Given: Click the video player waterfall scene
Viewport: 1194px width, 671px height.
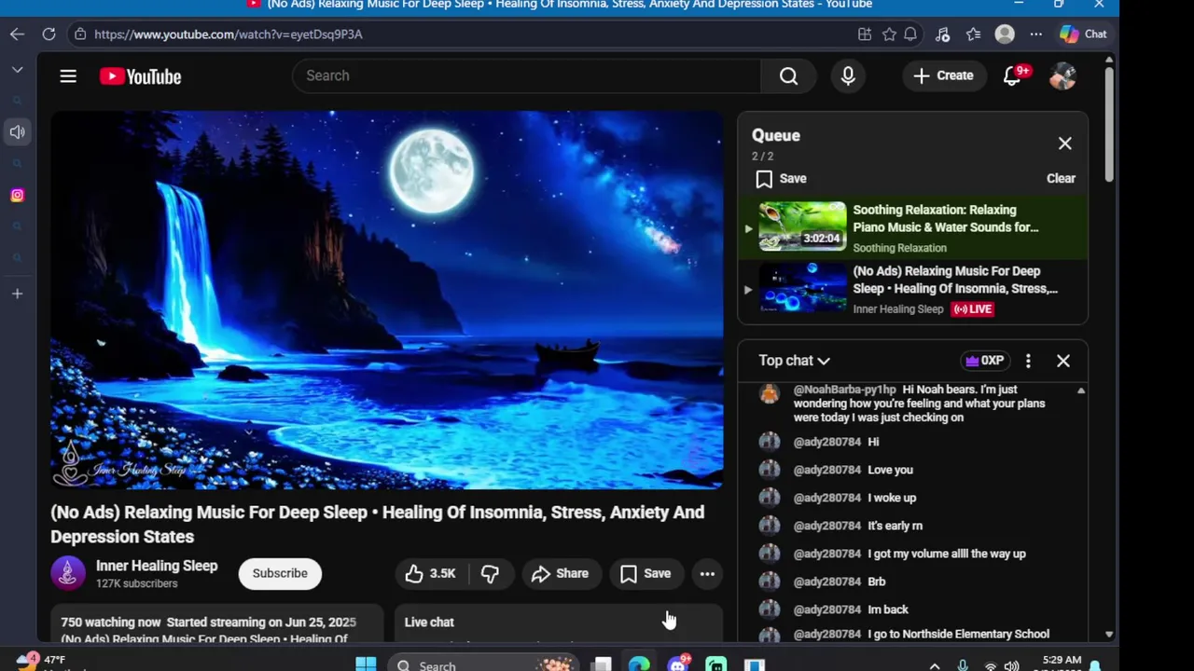Looking at the screenshot, I should pyautogui.click(x=386, y=300).
